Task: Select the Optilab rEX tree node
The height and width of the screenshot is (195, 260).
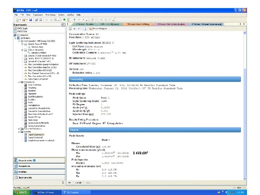Action: point(38,61)
